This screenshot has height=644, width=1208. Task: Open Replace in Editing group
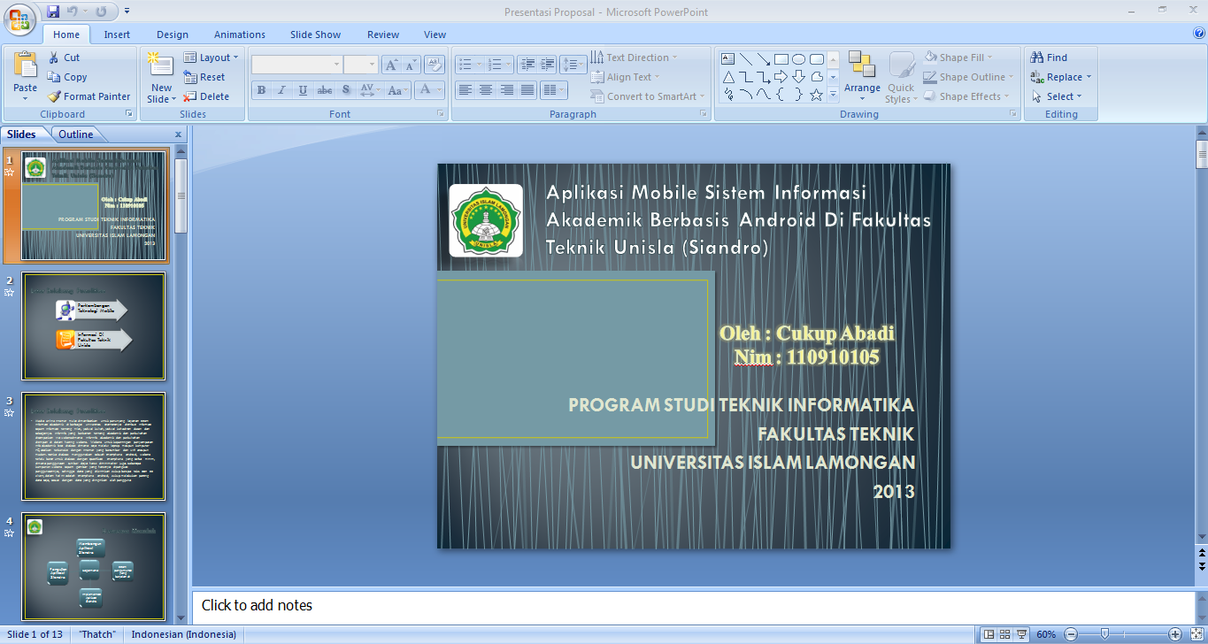pyautogui.click(x=1061, y=77)
